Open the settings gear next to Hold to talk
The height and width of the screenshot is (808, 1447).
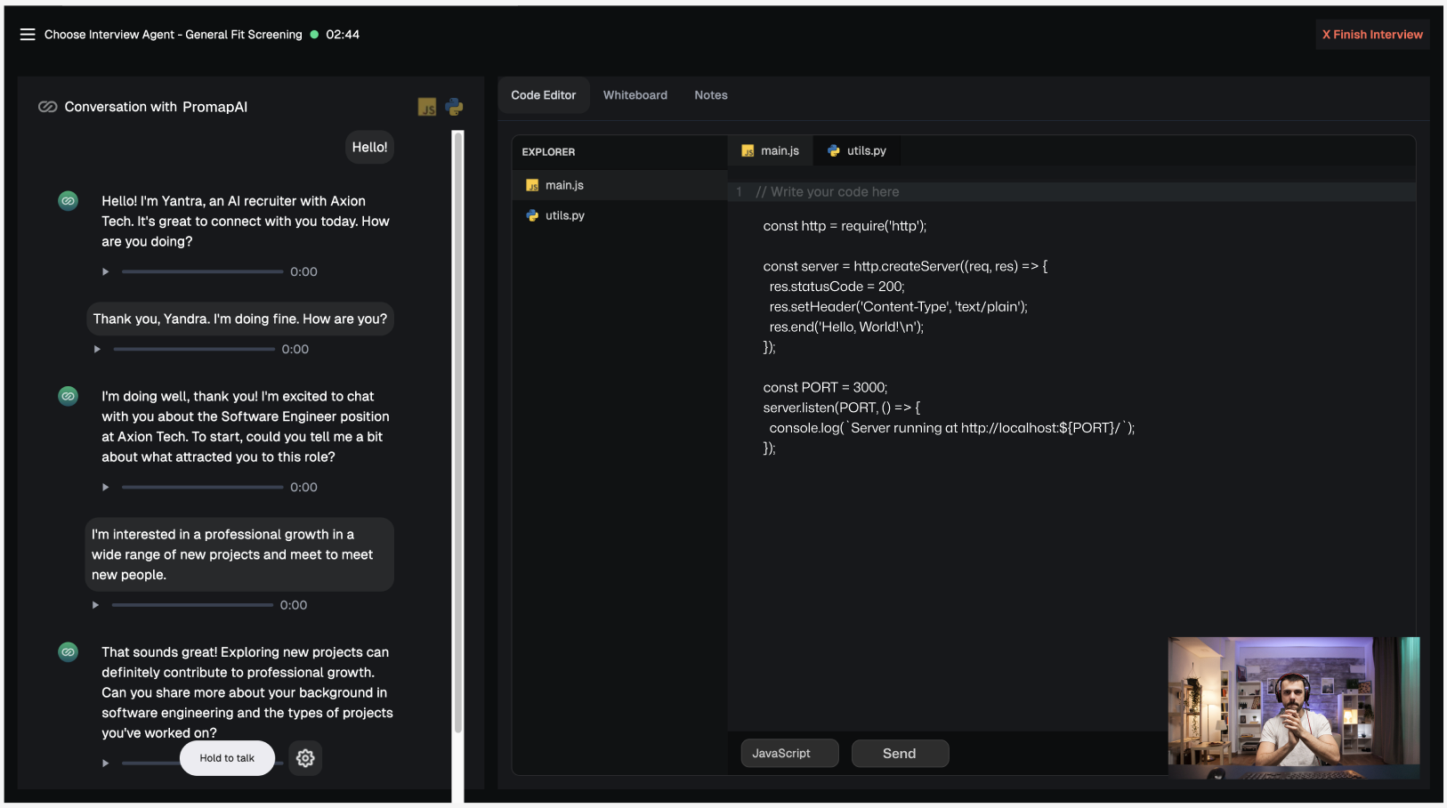(305, 758)
